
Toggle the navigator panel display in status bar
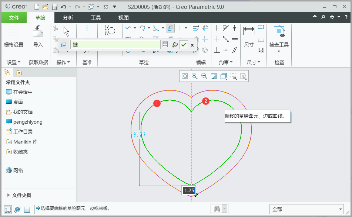(7, 209)
